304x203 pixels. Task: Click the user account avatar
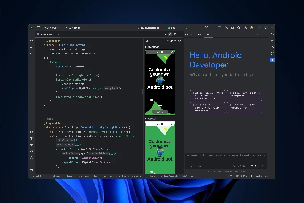pos(252,28)
